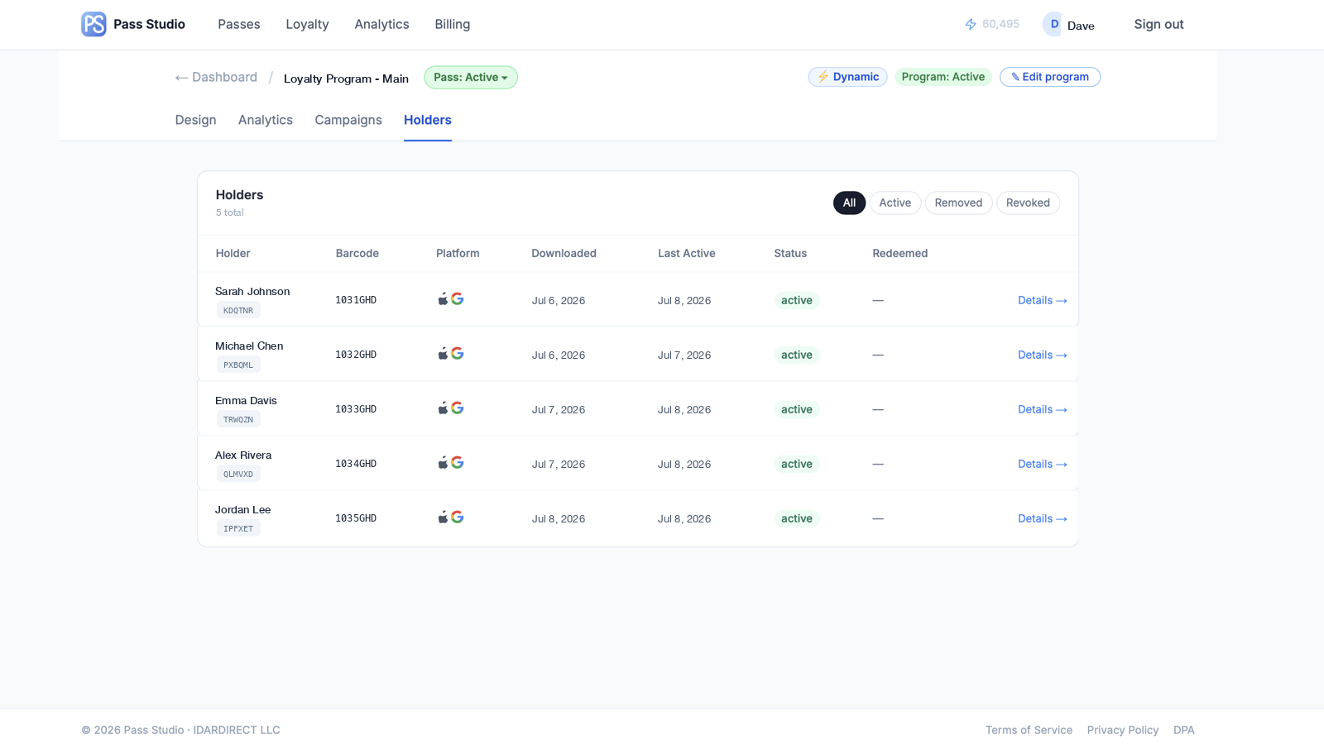The width and height of the screenshot is (1324, 744).
Task: Click barcode 1032GHD
Action: coord(356,355)
